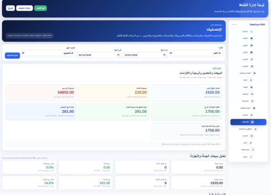Open the customers (العملاء) sidebar icon

[251, 80]
